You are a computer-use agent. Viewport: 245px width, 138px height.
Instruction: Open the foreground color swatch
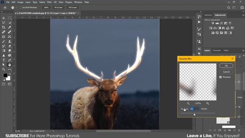tap(5, 75)
